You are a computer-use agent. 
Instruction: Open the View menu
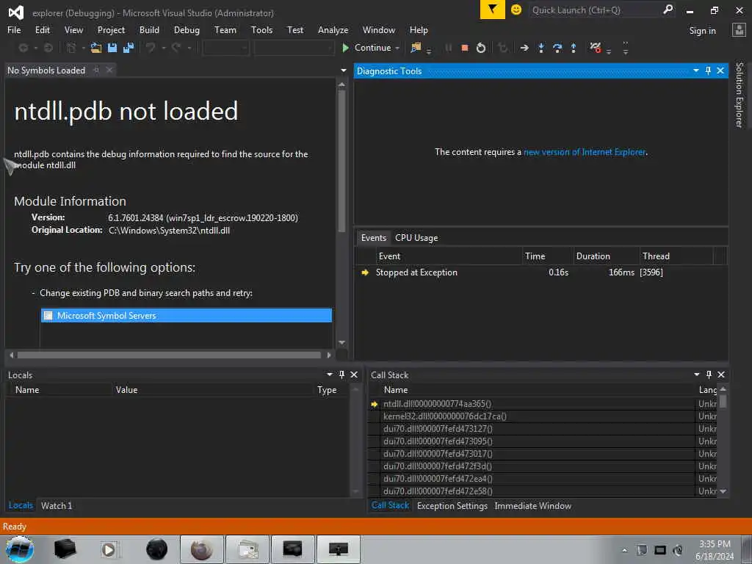[x=73, y=29]
